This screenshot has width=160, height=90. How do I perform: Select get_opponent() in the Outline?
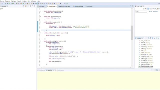coord(146,65)
